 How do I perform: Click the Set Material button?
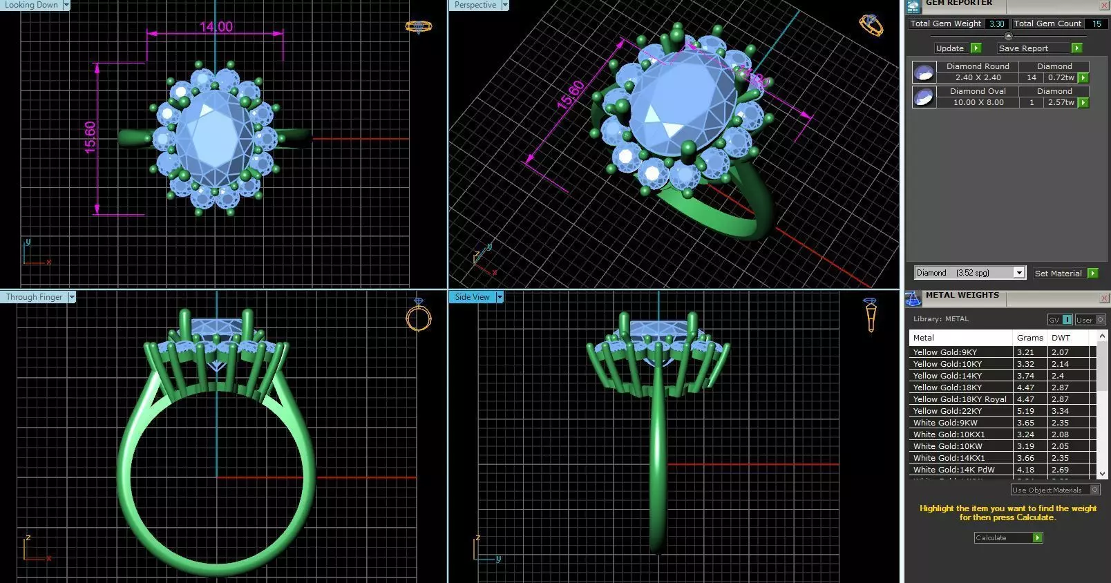[1065, 274]
